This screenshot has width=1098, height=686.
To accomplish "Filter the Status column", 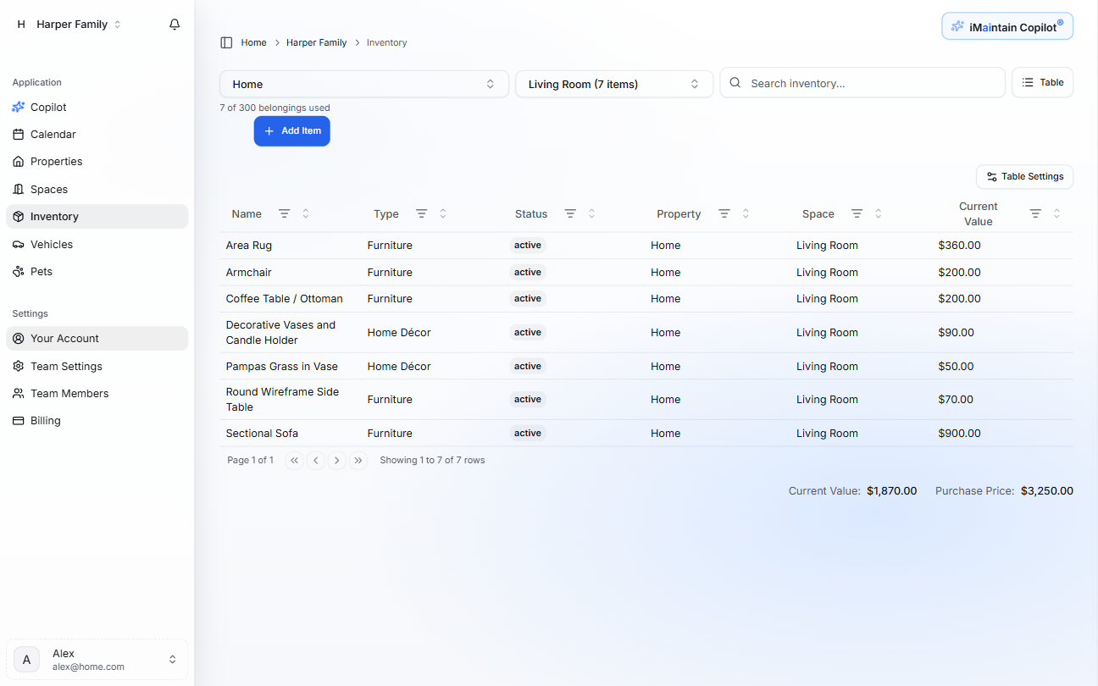I will point(570,213).
